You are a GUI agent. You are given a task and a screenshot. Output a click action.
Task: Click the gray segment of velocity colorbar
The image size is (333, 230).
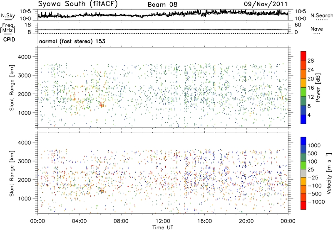pos(303,174)
